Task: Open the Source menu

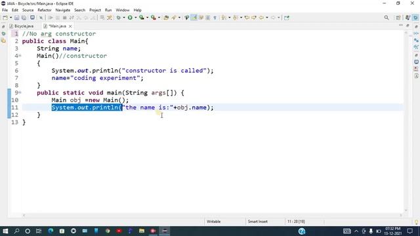Action: click(28, 10)
